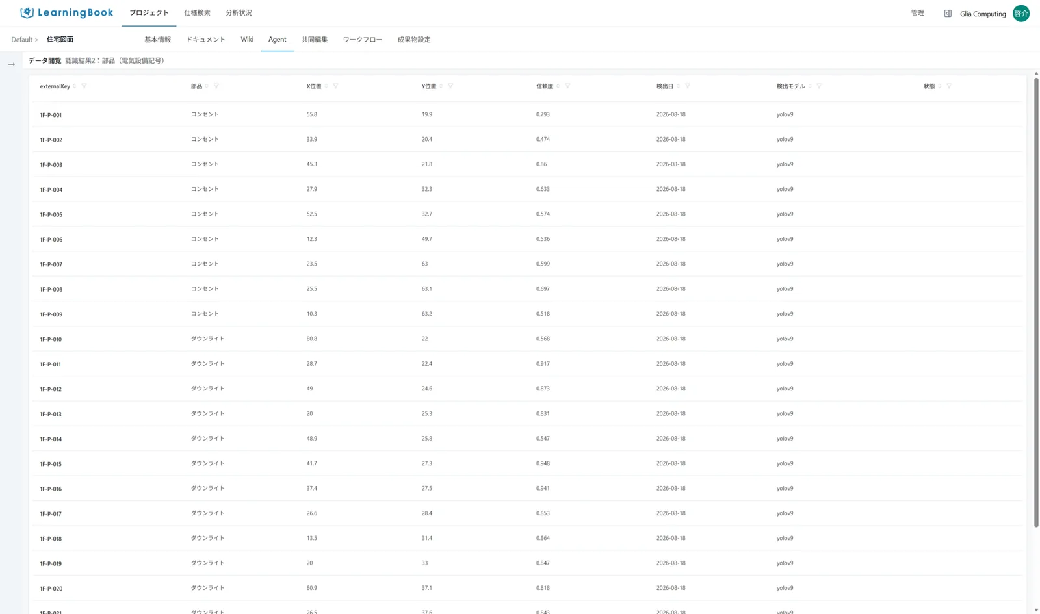Open the 管理 menu

pyautogui.click(x=917, y=13)
